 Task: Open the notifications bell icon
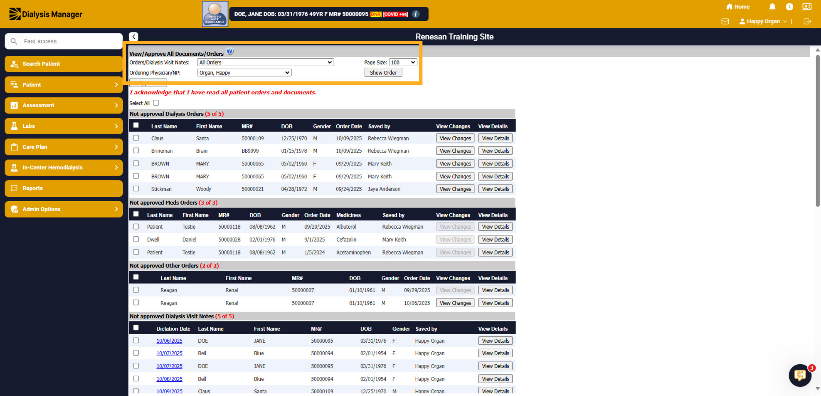click(772, 7)
